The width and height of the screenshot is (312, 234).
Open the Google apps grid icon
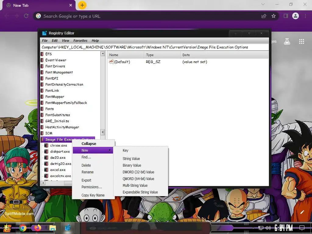click(302, 41)
